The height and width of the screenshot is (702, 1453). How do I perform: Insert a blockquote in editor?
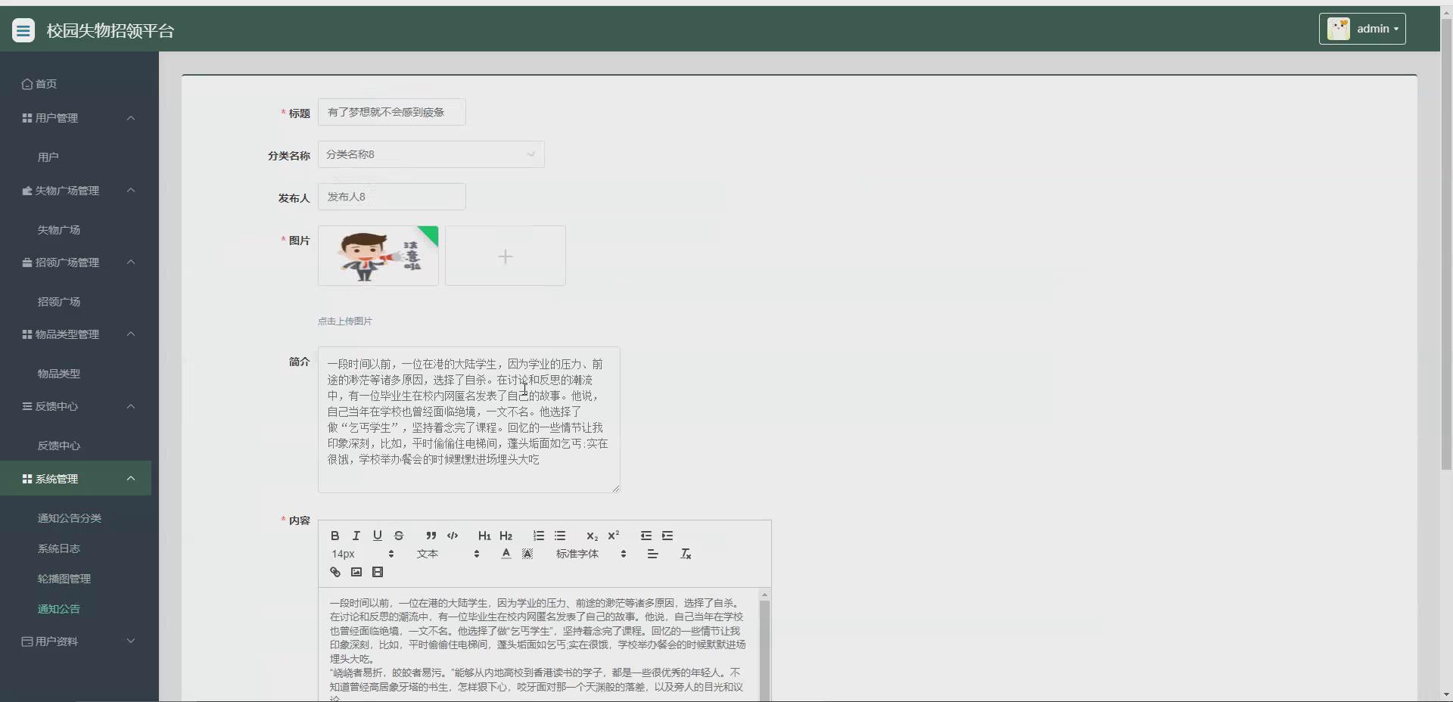pyautogui.click(x=431, y=536)
